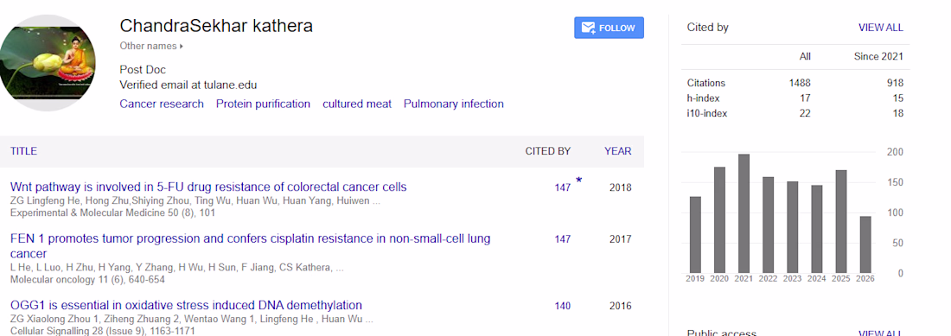
Task: Click the 2024 bar in the citations chart
Action: 816,230
